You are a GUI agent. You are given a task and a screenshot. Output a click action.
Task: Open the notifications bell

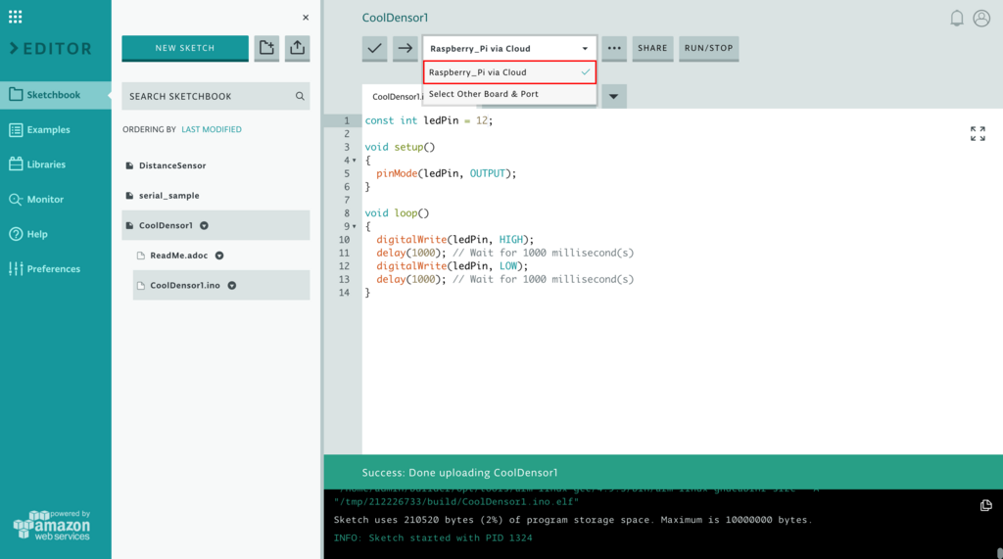pyautogui.click(x=956, y=18)
